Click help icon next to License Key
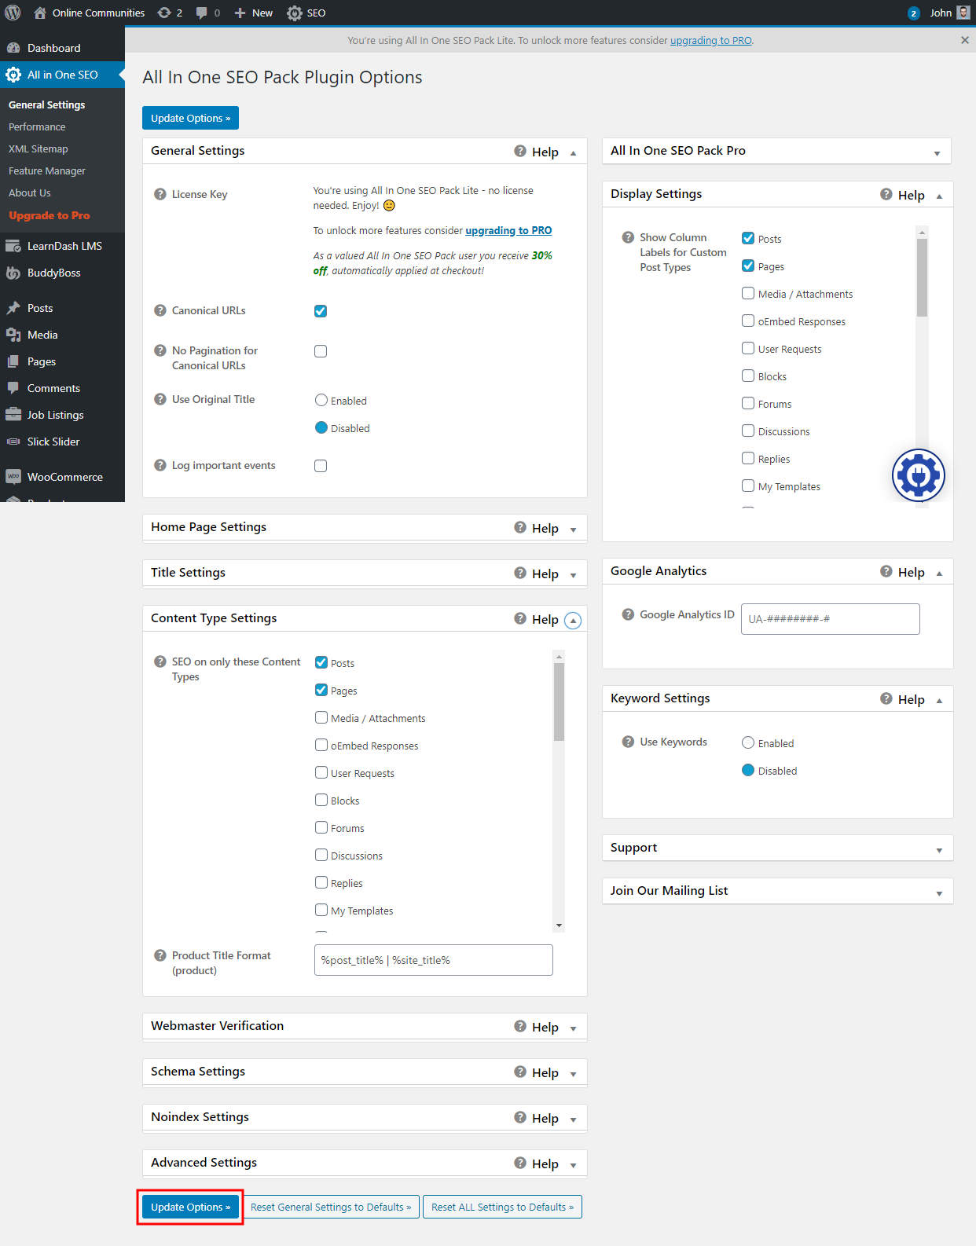 pos(160,194)
